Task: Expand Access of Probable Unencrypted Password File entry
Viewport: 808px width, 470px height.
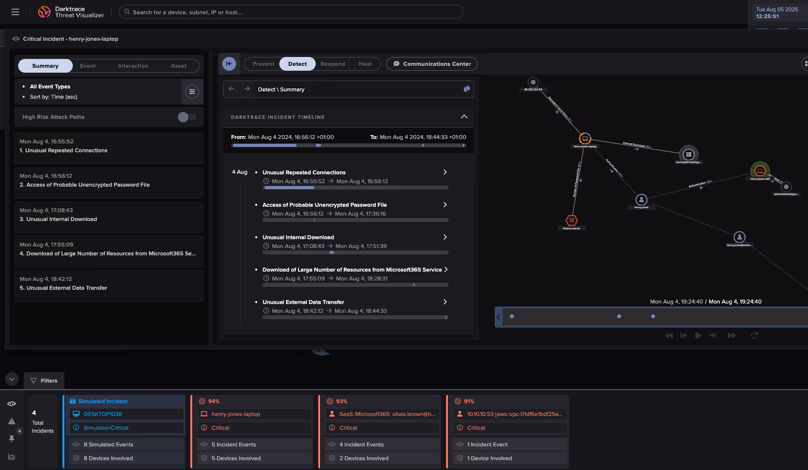Action: pos(445,205)
